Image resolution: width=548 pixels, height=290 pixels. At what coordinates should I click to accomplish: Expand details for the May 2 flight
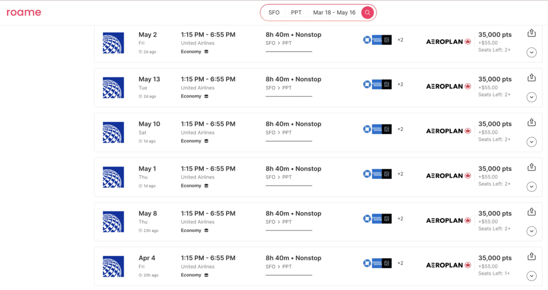(531, 52)
